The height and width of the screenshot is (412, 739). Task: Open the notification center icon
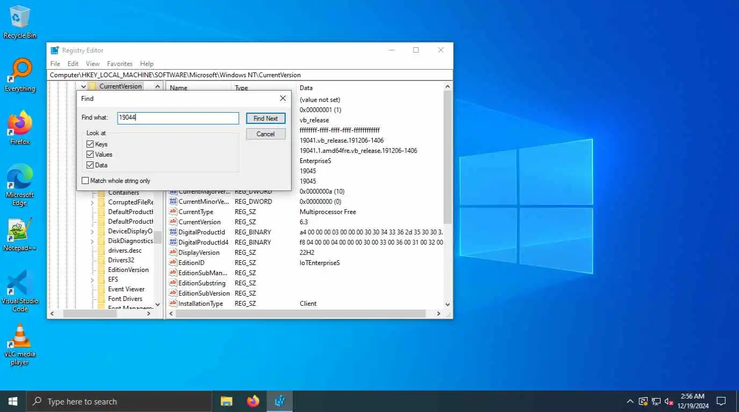click(721, 401)
